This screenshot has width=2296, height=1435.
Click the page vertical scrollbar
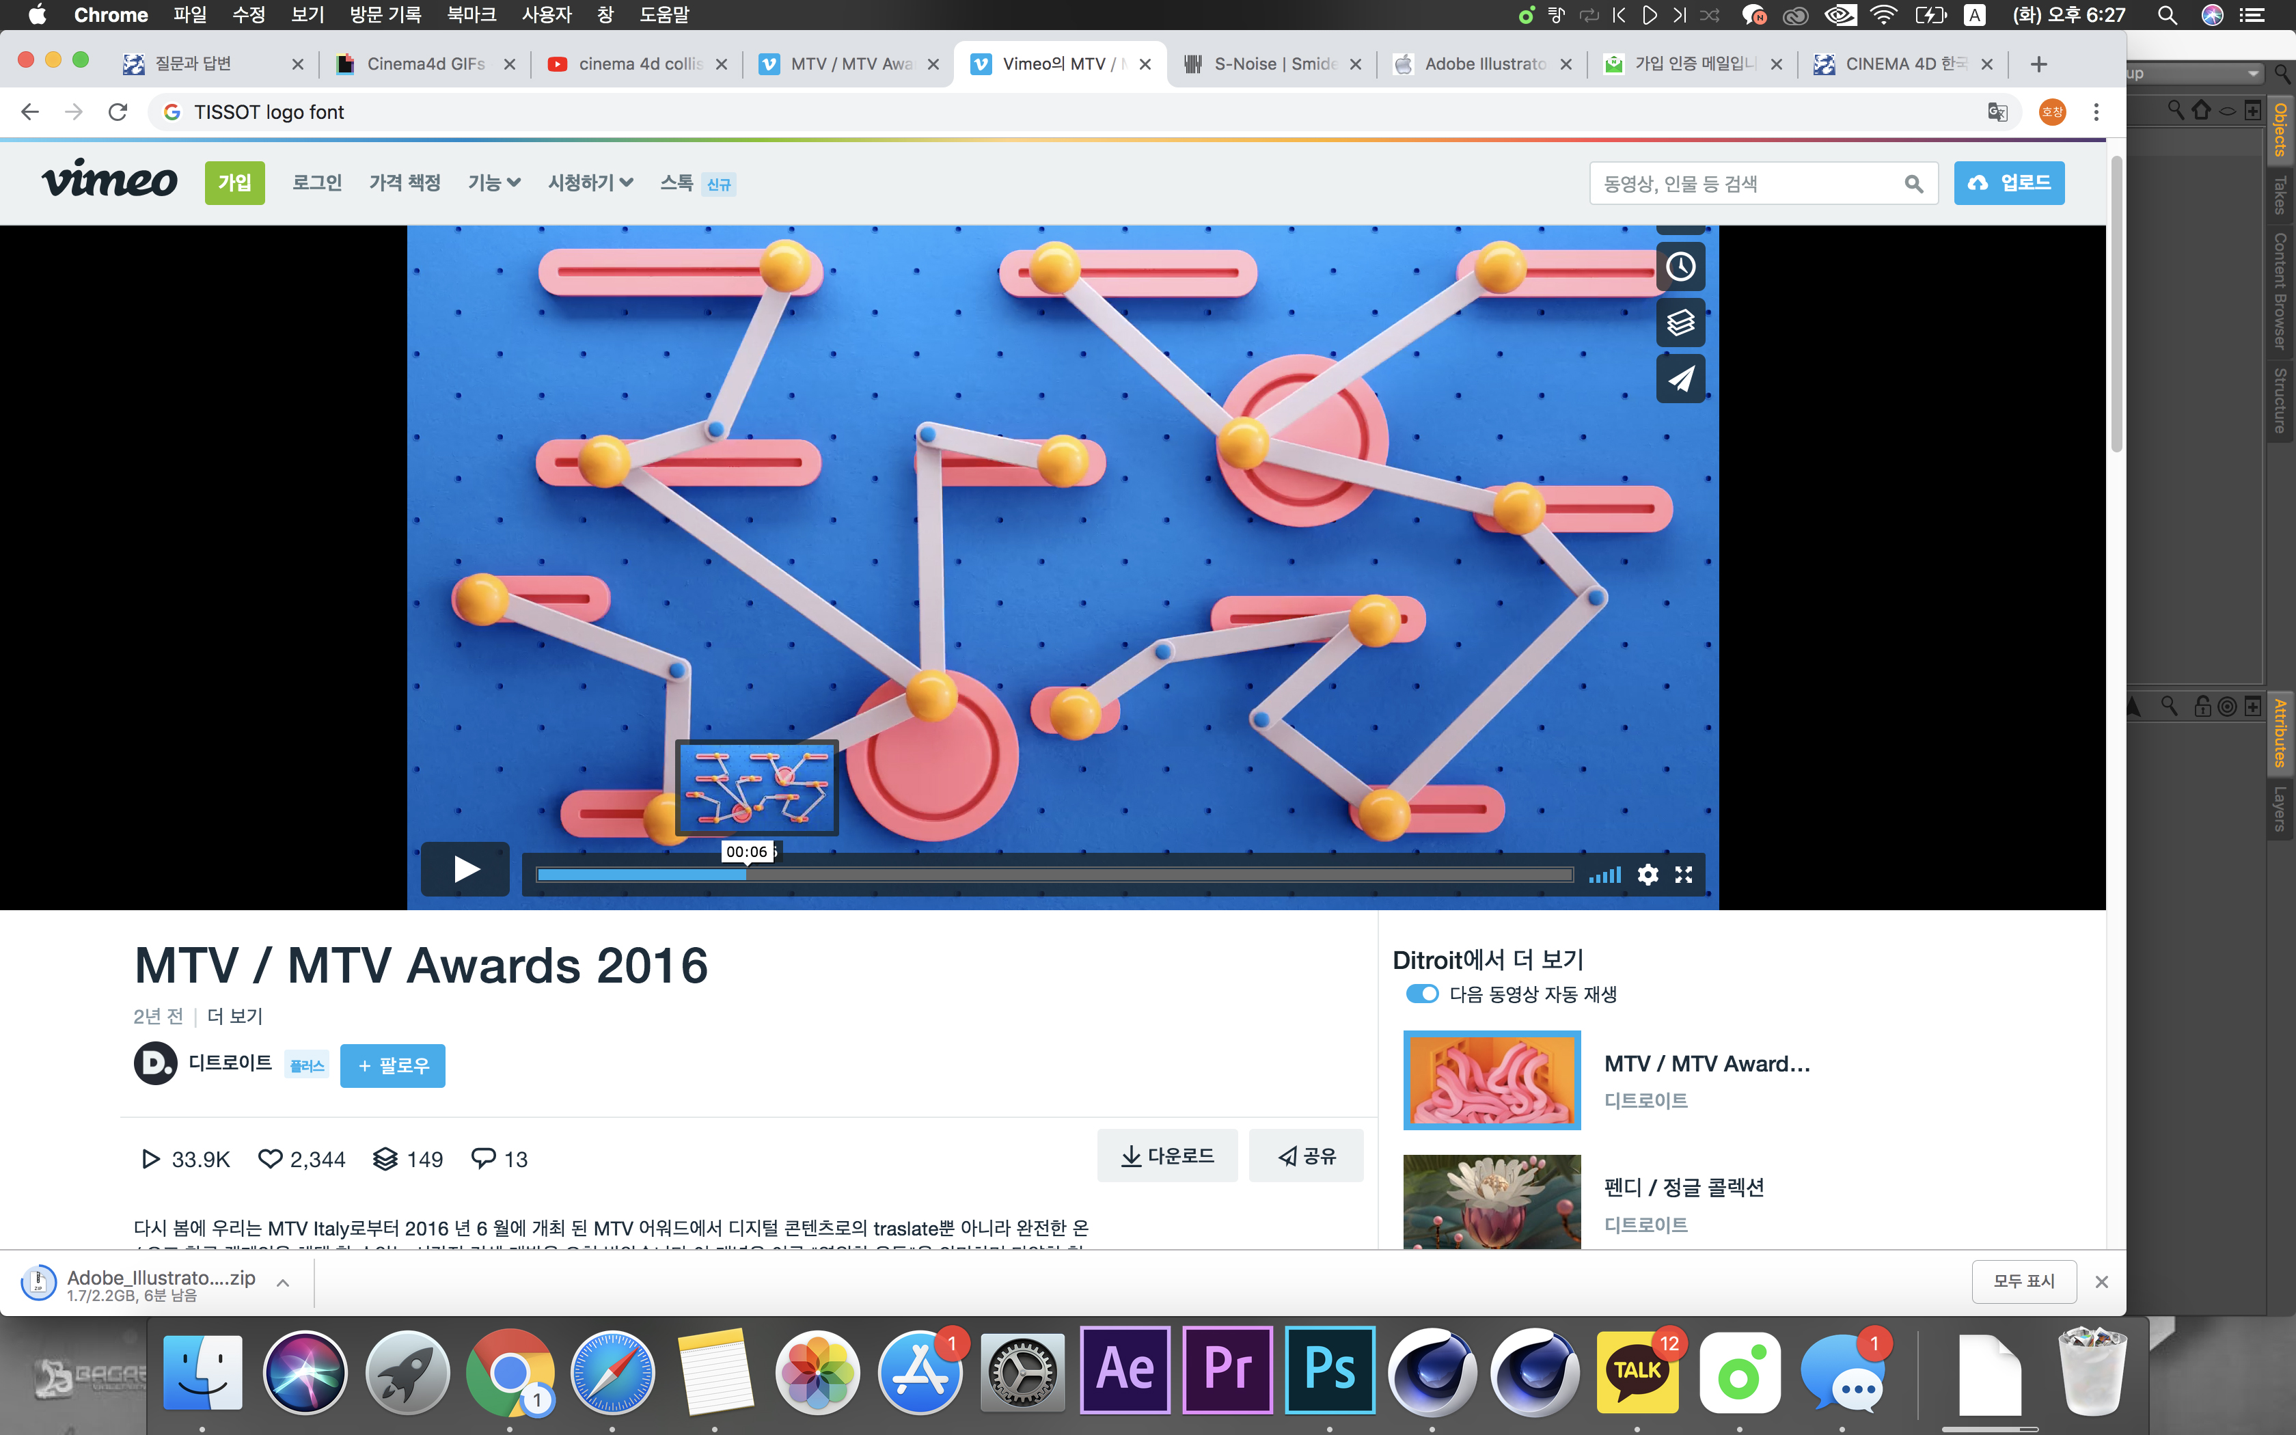pyautogui.click(x=2116, y=303)
